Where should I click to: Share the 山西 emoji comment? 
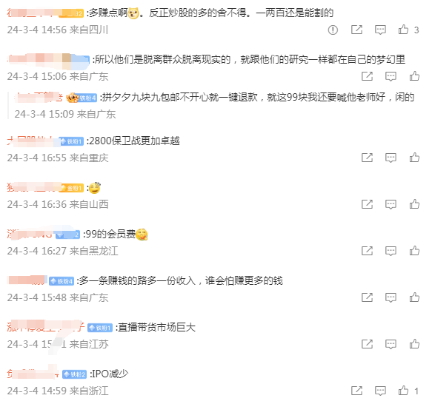click(x=368, y=204)
